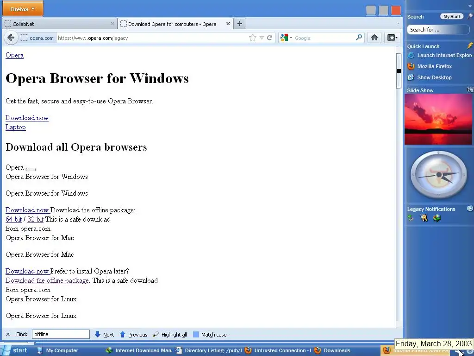Click the first Download now link

pos(27,118)
